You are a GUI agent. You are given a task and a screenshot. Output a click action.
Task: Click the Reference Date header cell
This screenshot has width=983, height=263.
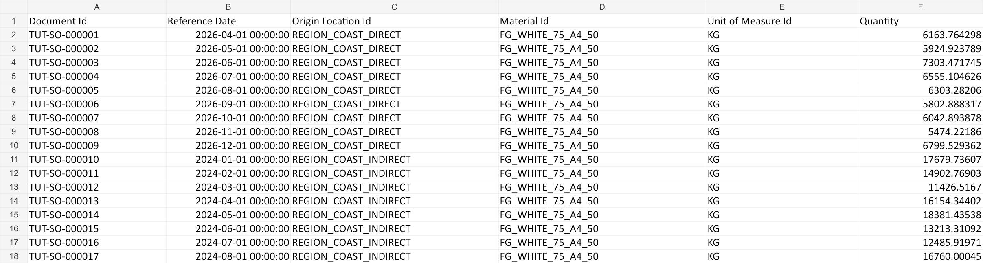coord(228,21)
